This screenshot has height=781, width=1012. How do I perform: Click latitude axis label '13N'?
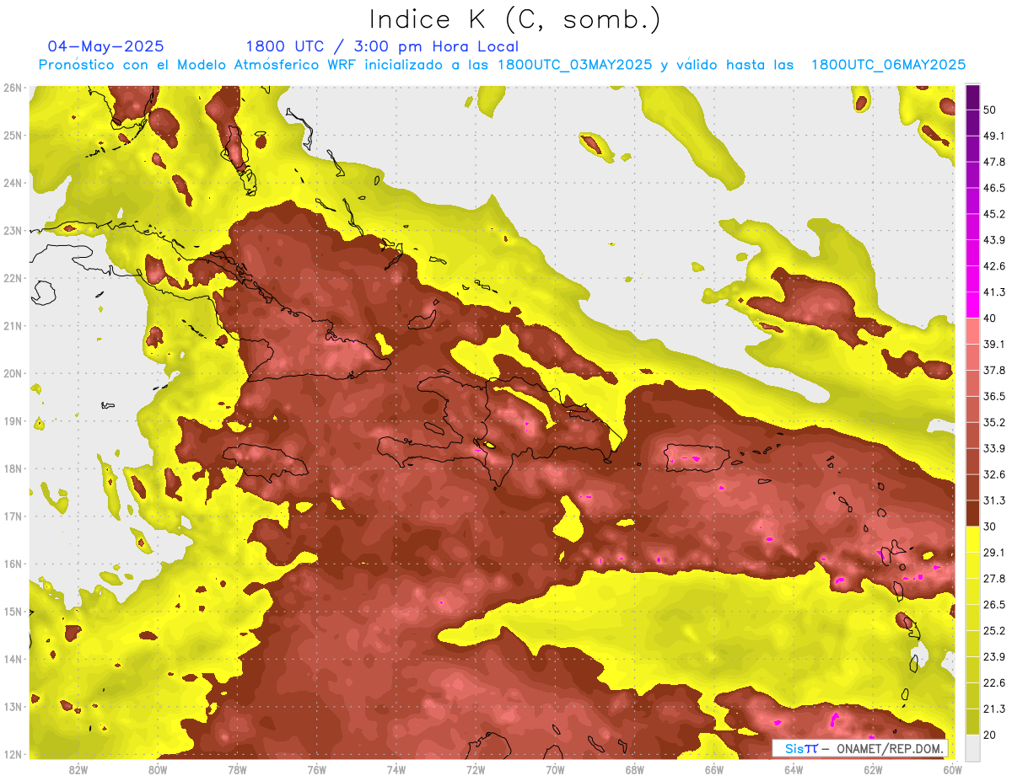[13, 706]
